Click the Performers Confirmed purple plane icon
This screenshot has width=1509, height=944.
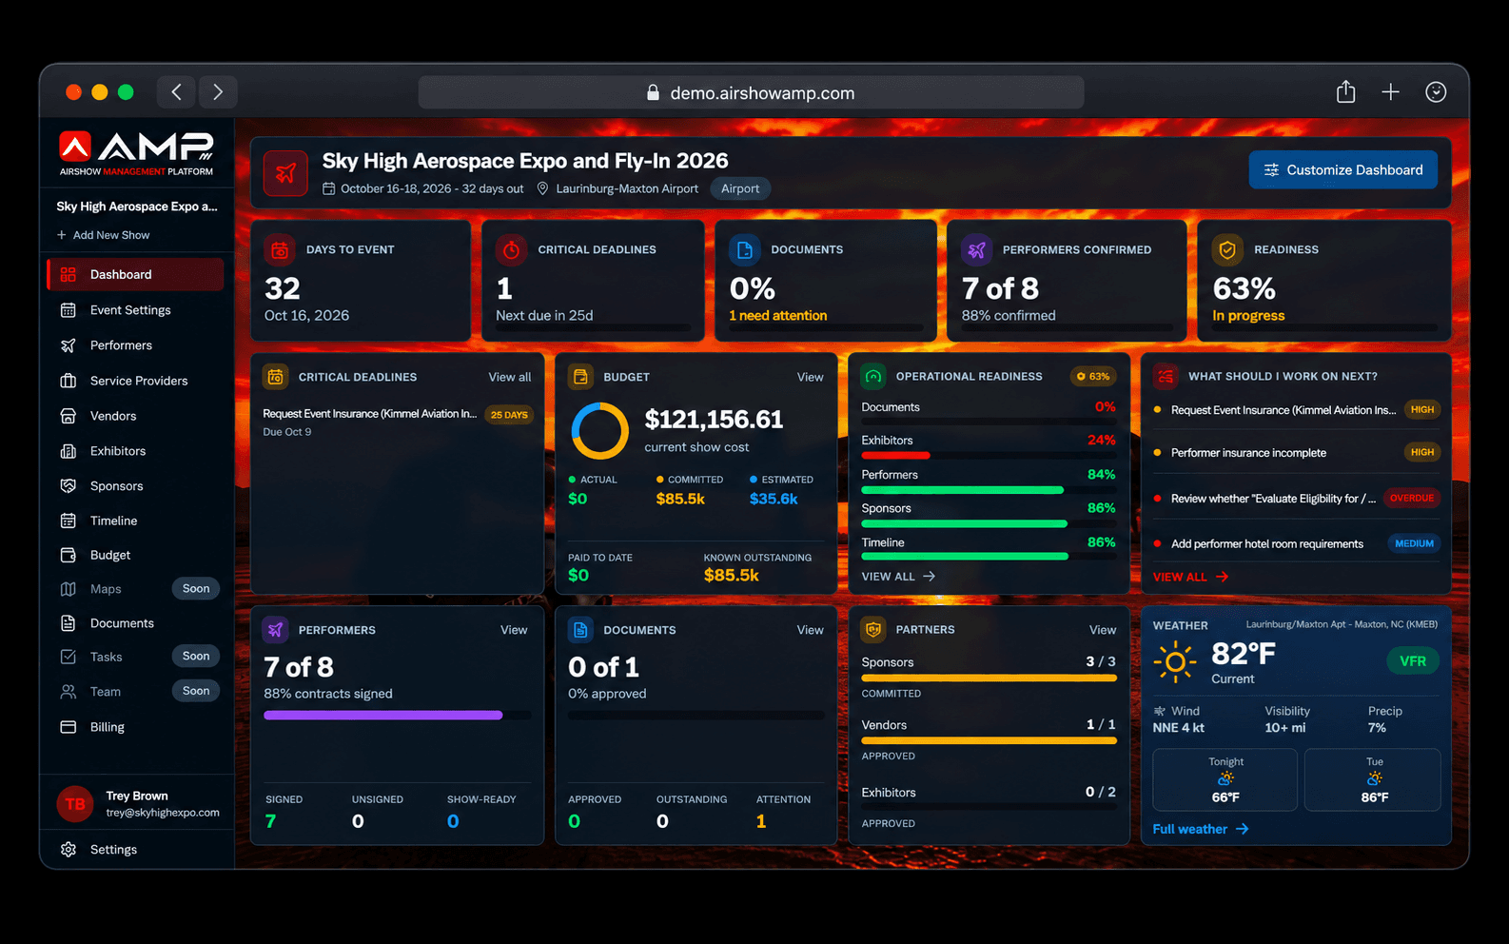tap(977, 249)
